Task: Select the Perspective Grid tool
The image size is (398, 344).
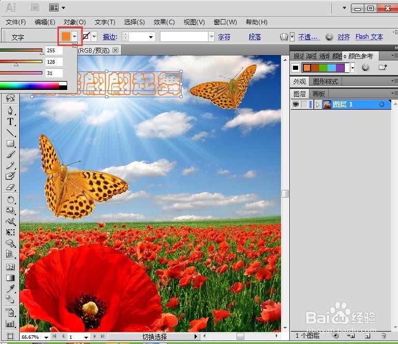Action: coord(10,253)
